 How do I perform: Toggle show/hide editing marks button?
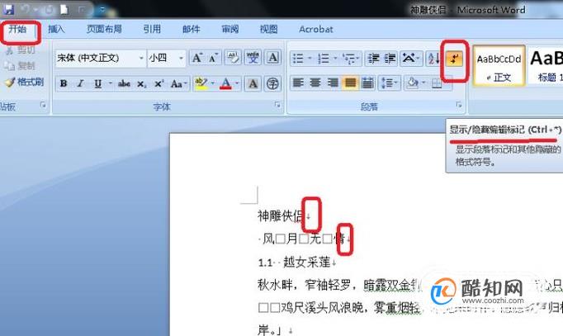coord(454,59)
